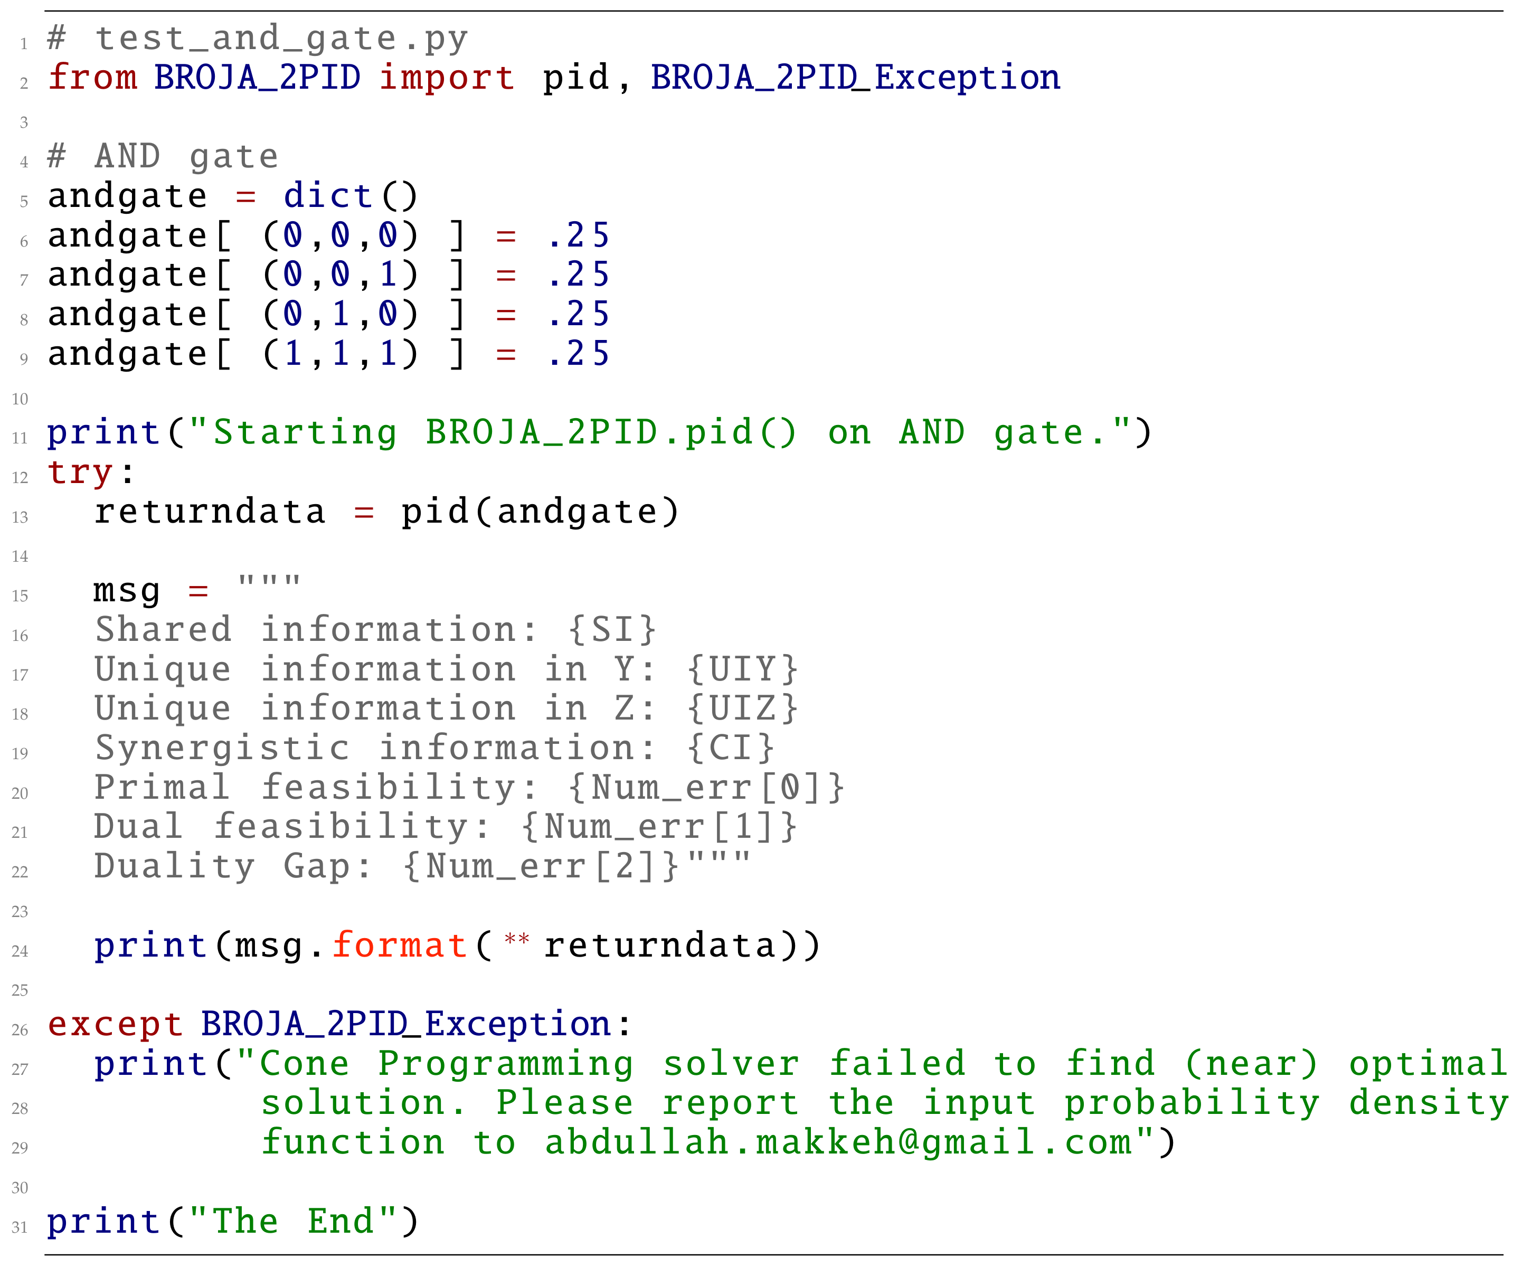Click the 'import' keyword on line 2
Image resolution: width=1522 pixels, height=1267 pixels.
[447, 77]
